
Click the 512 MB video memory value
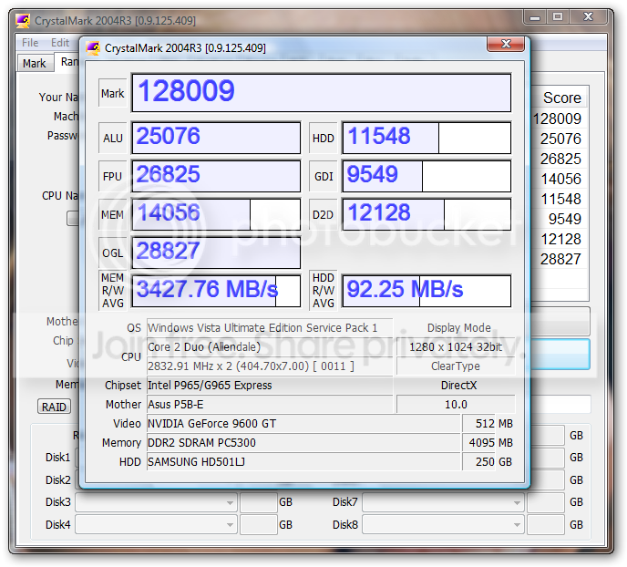click(x=478, y=424)
